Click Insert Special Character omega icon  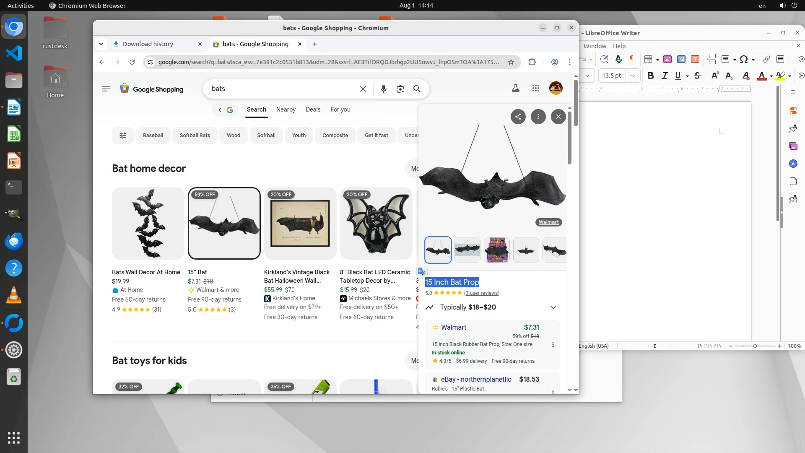click(x=743, y=60)
